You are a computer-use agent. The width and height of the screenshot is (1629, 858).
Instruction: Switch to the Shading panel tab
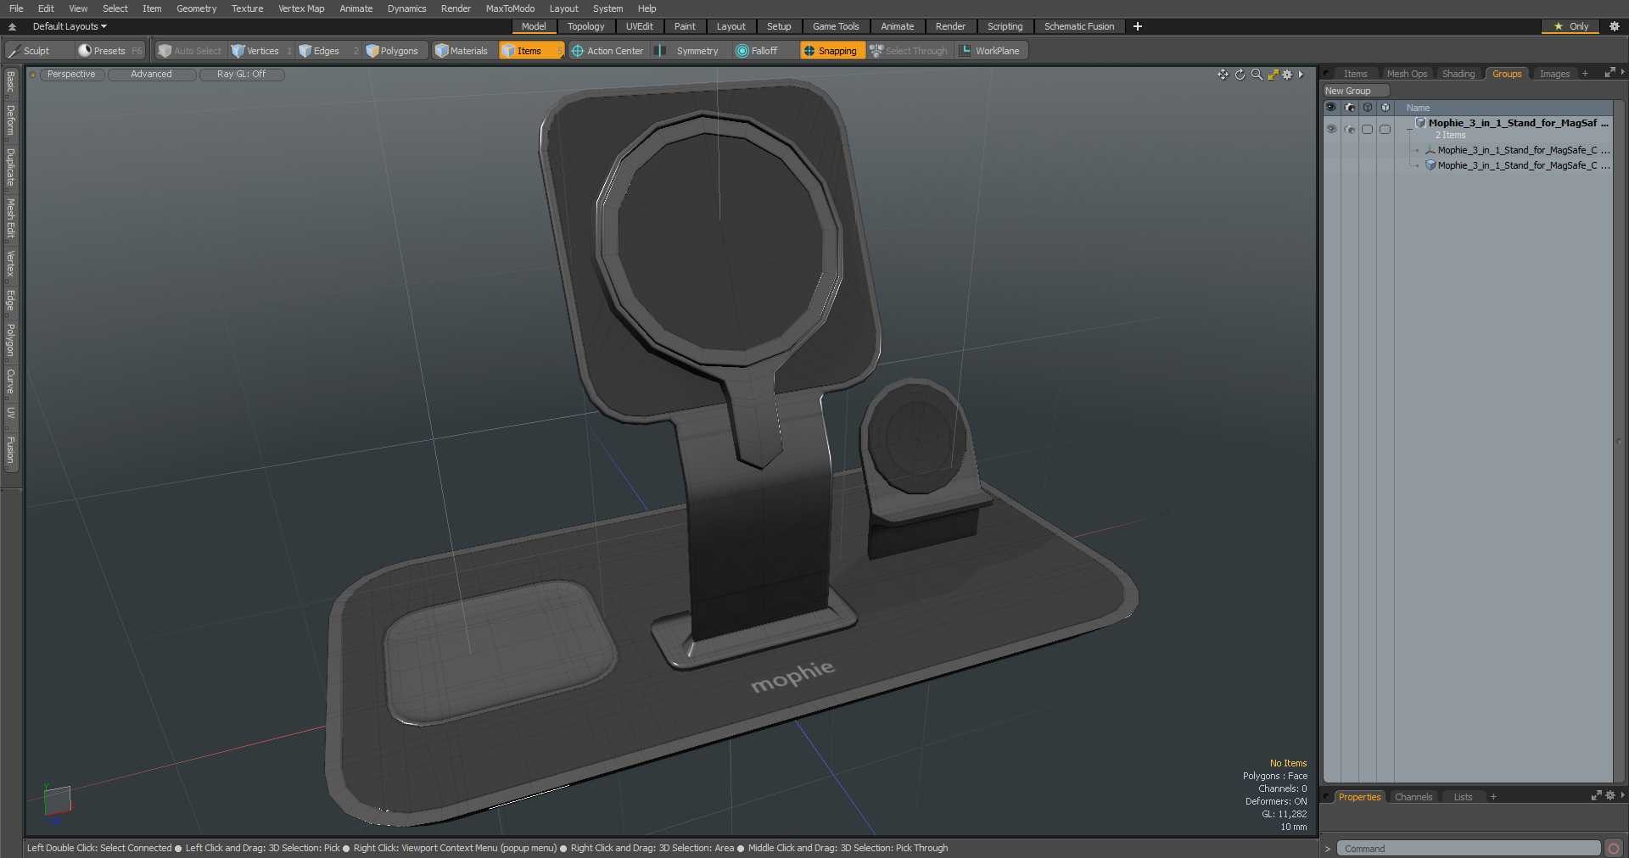click(1458, 74)
